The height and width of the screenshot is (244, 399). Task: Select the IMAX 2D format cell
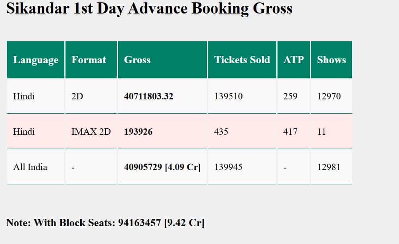[91, 132]
